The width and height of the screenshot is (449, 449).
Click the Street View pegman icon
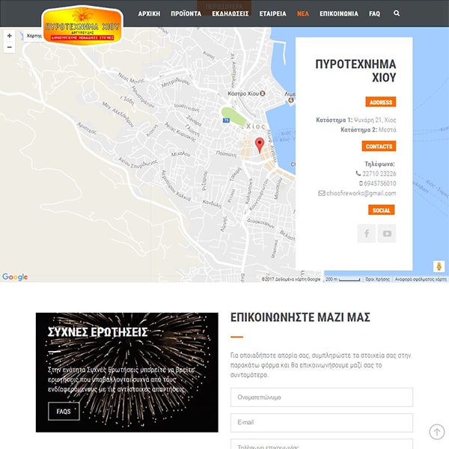click(x=439, y=266)
